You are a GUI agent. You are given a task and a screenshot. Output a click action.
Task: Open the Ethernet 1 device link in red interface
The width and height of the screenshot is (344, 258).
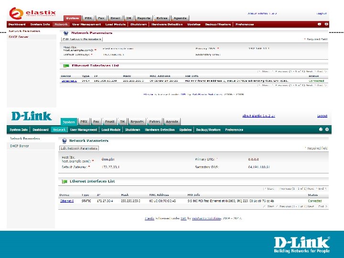[69, 81]
